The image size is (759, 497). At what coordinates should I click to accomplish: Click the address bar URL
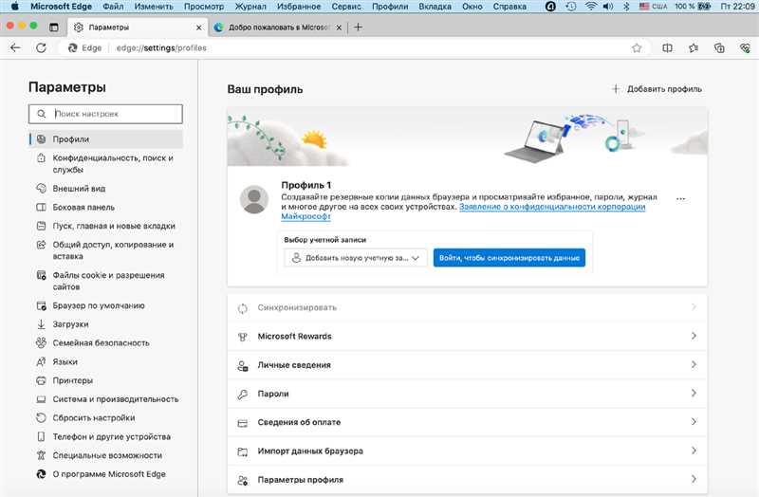(161, 48)
